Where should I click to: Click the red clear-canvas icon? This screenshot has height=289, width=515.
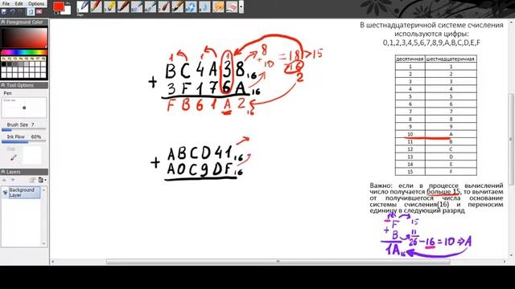point(39,12)
